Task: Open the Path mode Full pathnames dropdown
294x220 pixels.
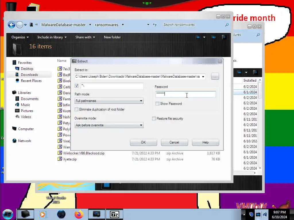Action: pos(109,101)
